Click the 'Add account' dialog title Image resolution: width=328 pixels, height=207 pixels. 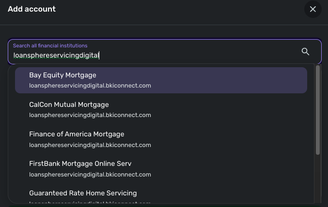(x=31, y=9)
